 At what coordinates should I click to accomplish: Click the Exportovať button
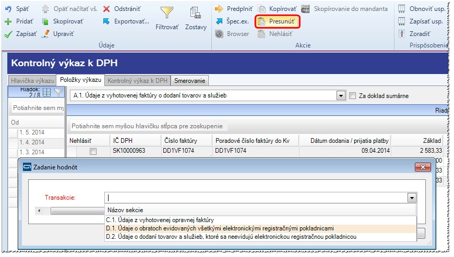click(126, 21)
